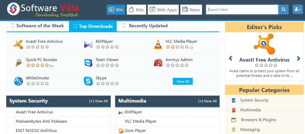This screenshot has width=305, height=134.
Task: Click the Multimedia category icon in the sidebar
Action: 234,110
